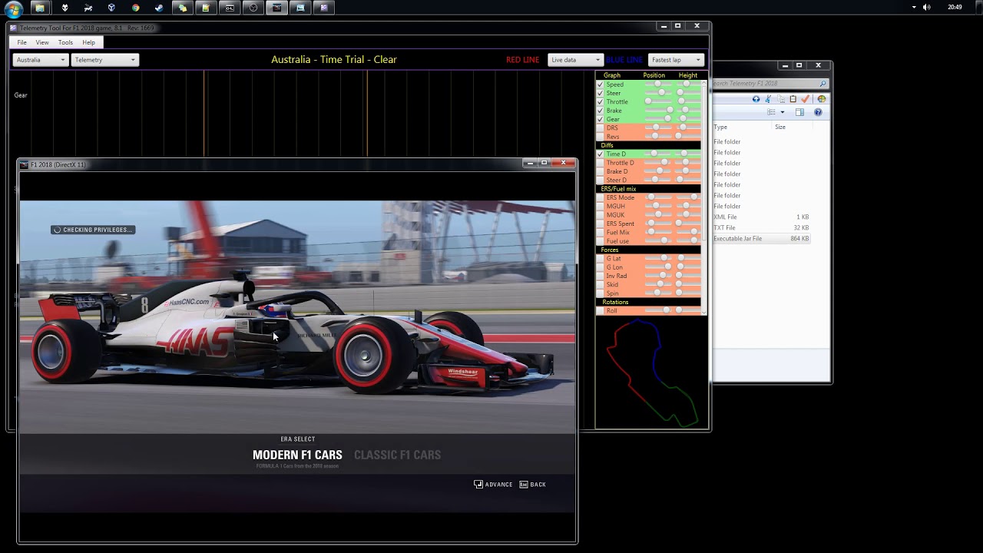Viewport: 983px width, 553px height.
Task: Click the Throttle height slider
Action: click(x=687, y=101)
